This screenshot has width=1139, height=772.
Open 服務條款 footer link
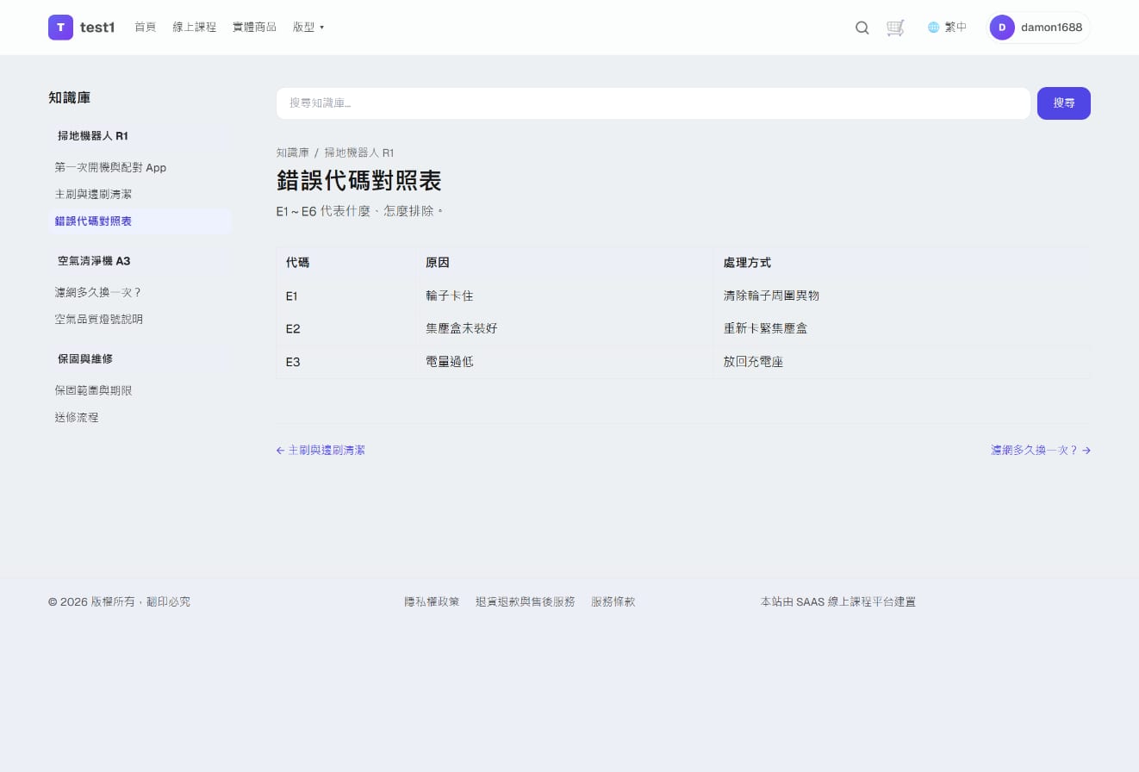(613, 602)
